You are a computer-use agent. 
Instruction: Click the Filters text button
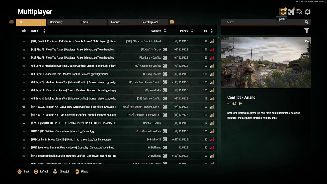click(85, 172)
